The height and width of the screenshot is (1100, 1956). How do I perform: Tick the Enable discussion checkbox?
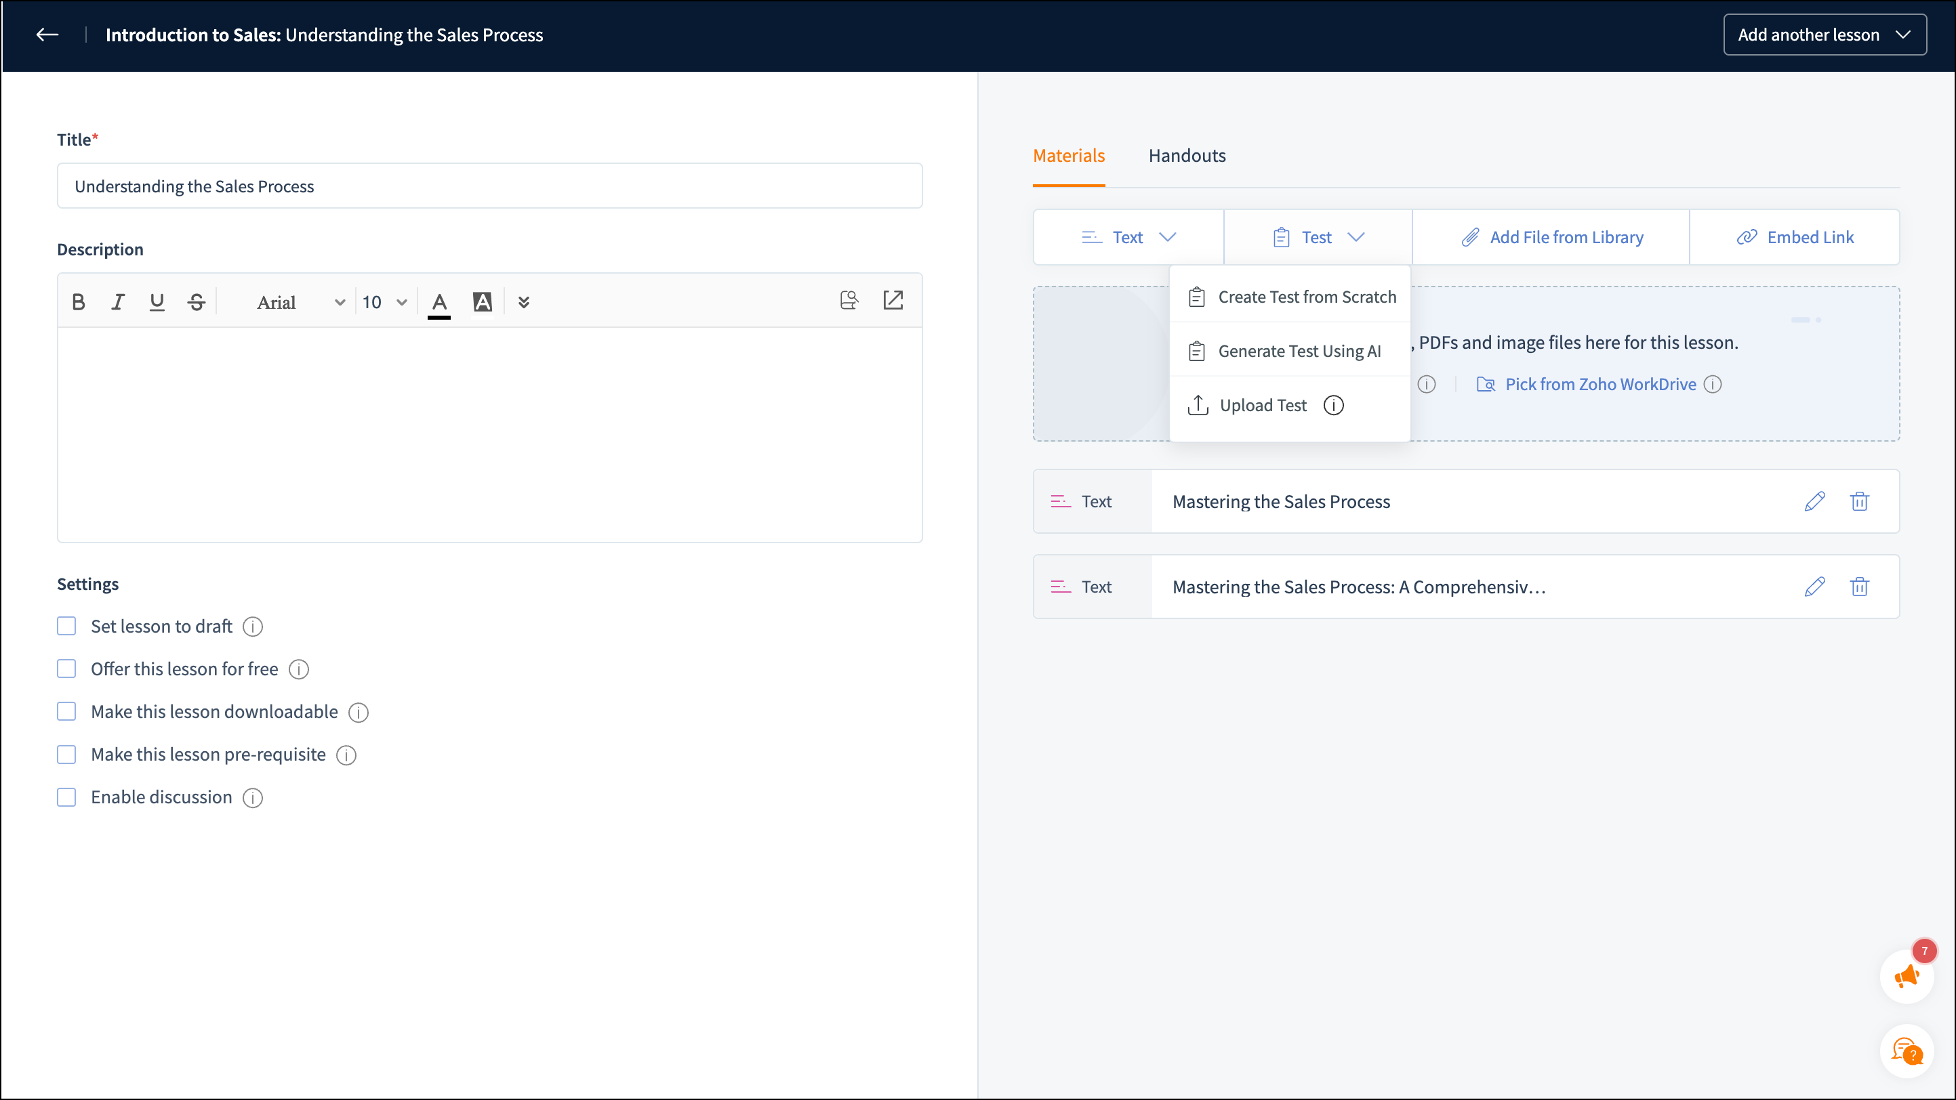pyautogui.click(x=67, y=797)
